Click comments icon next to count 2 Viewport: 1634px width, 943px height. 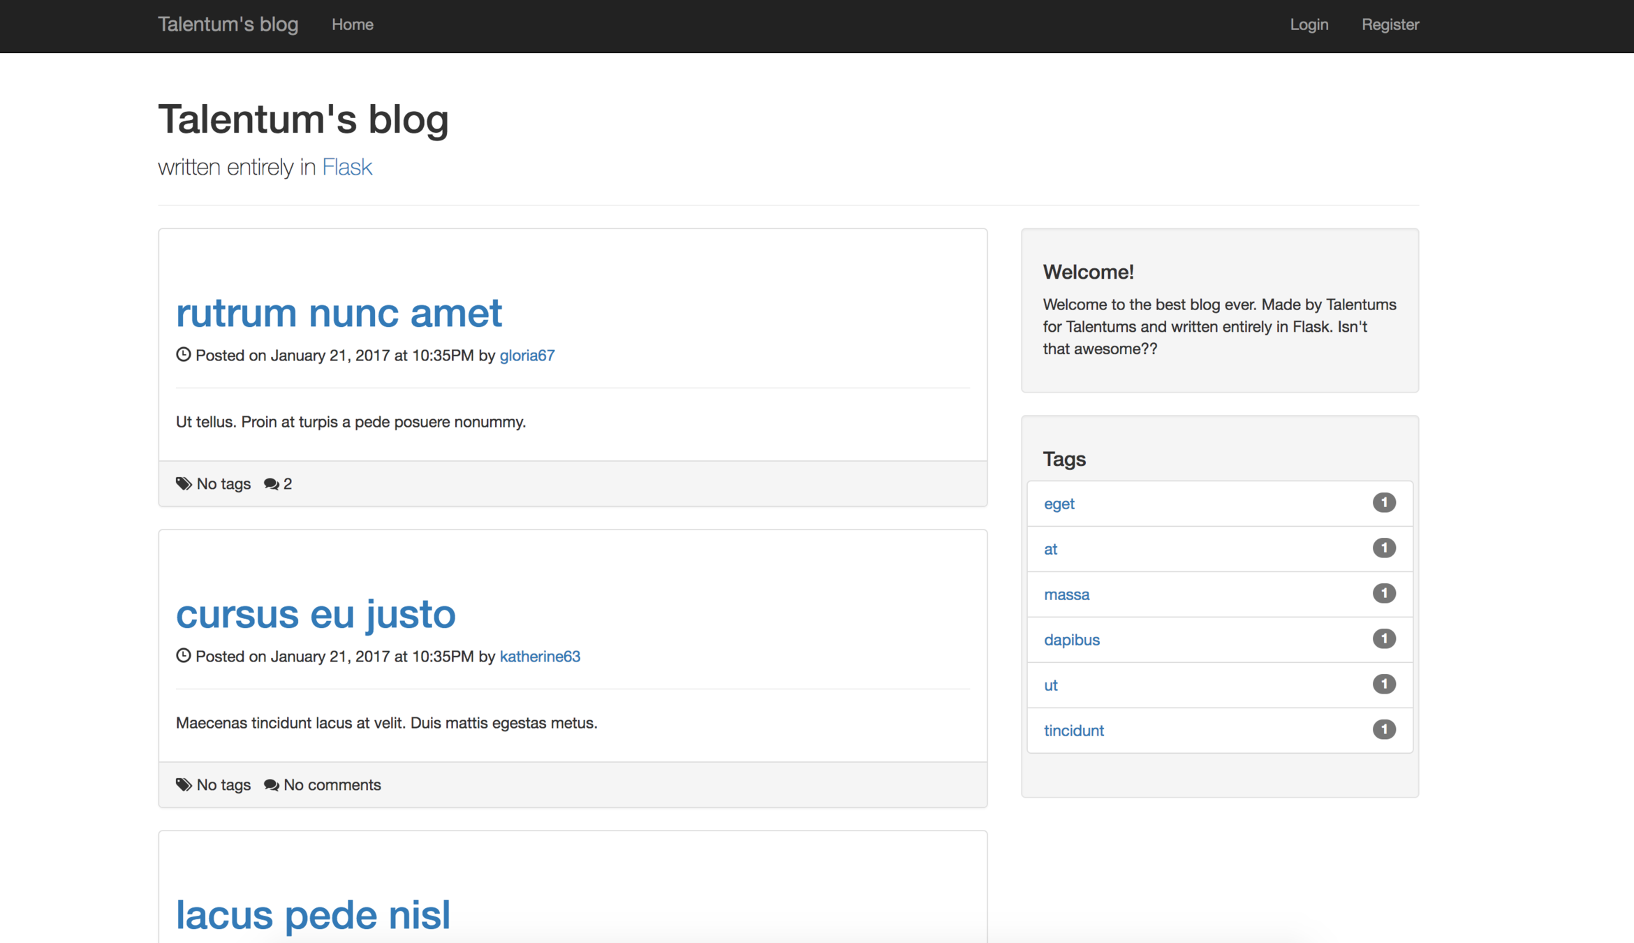pos(271,483)
